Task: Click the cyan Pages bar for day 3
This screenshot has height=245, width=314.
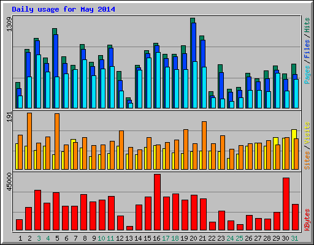Action: (x=39, y=81)
